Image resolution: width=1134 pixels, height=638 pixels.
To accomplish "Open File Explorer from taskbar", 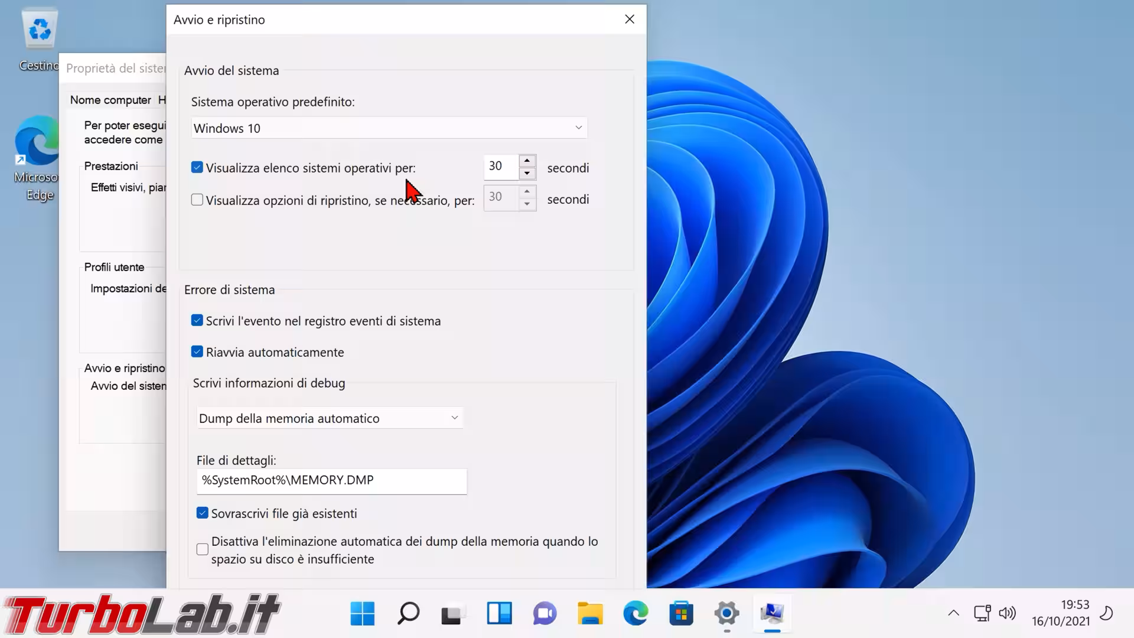I will point(590,614).
